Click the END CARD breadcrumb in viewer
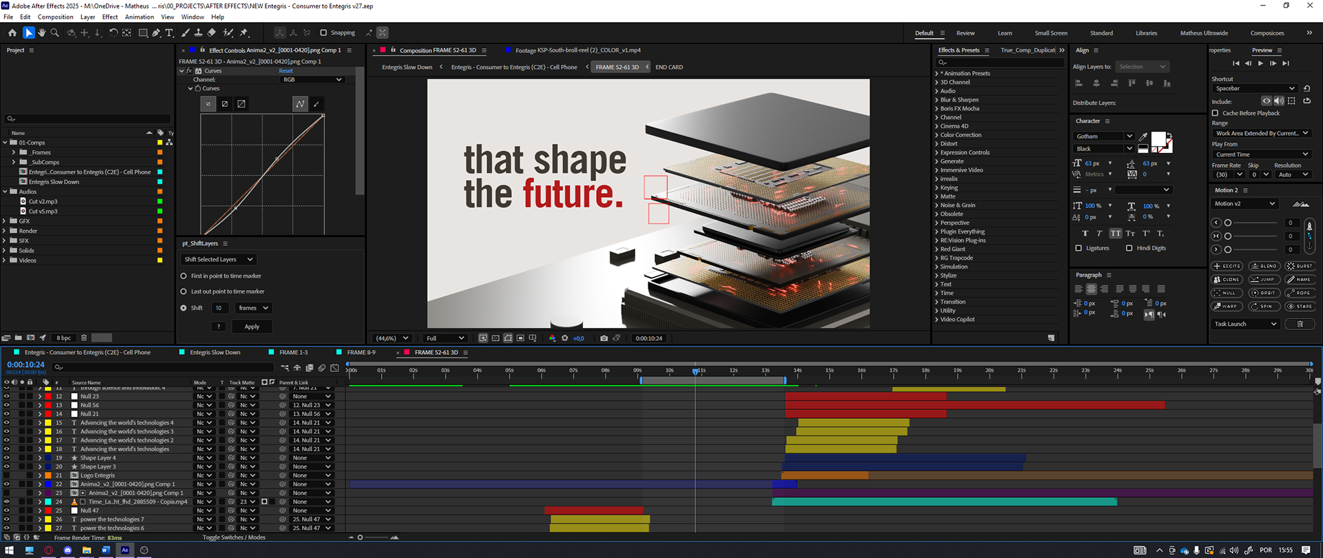This screenshot has height=558, width=1323. pyautogui.click(x=669, y=68)
